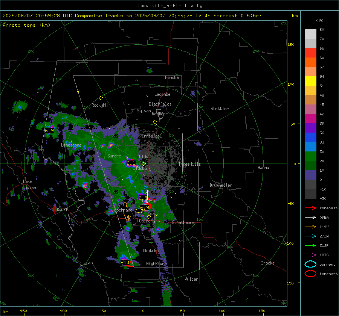This screenshot has height=316, width=339.
Task: Pick the purple 39-36 dBZ color swatch
Action: (310, 128)
